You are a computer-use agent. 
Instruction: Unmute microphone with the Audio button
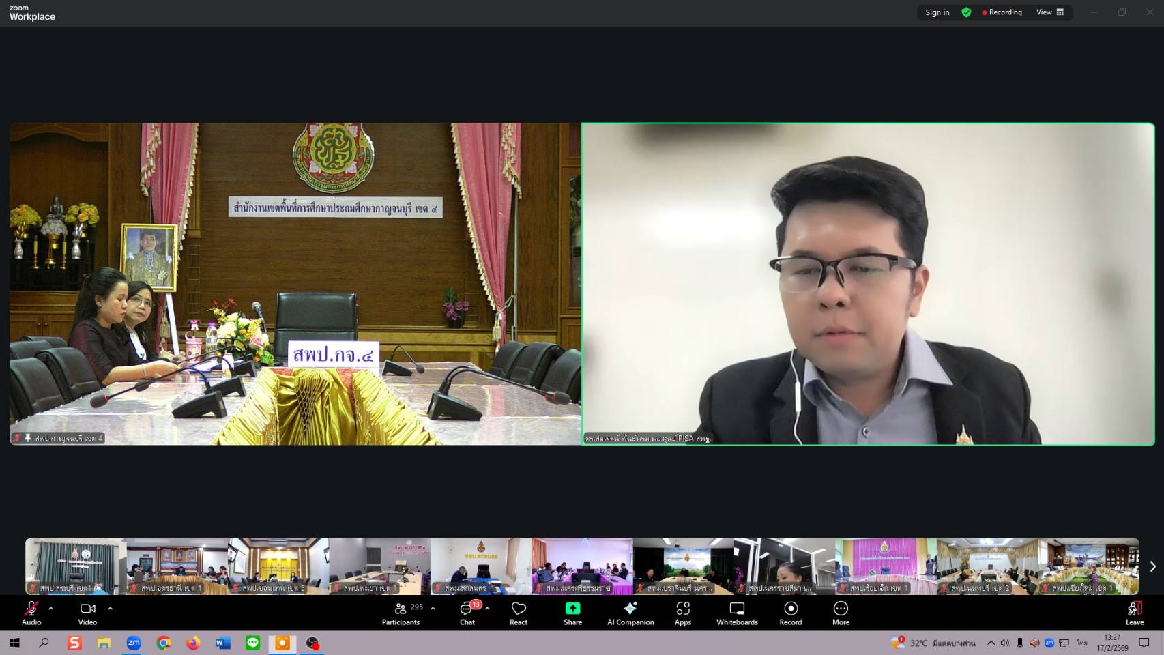click(31, 612)
